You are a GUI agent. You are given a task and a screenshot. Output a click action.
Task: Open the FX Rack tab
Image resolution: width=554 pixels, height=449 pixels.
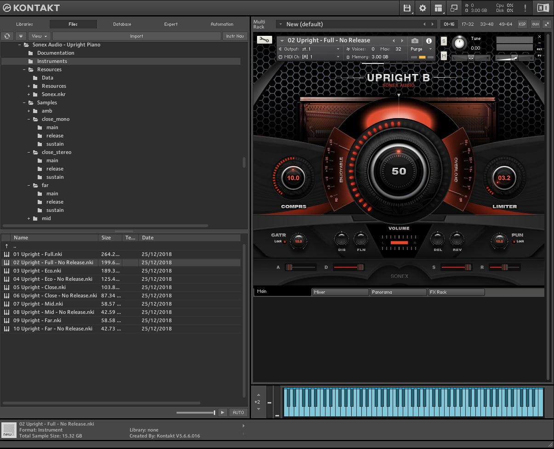[x=457, y=292]
